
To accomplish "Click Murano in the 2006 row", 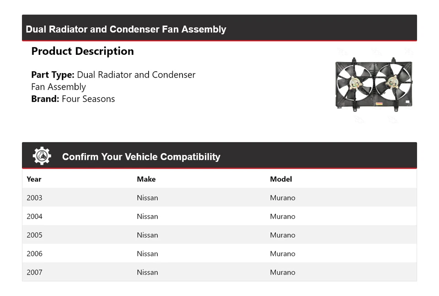I will tap(283, 254).
